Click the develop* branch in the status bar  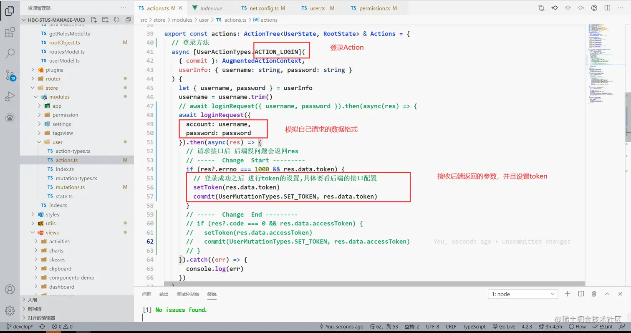19,327
